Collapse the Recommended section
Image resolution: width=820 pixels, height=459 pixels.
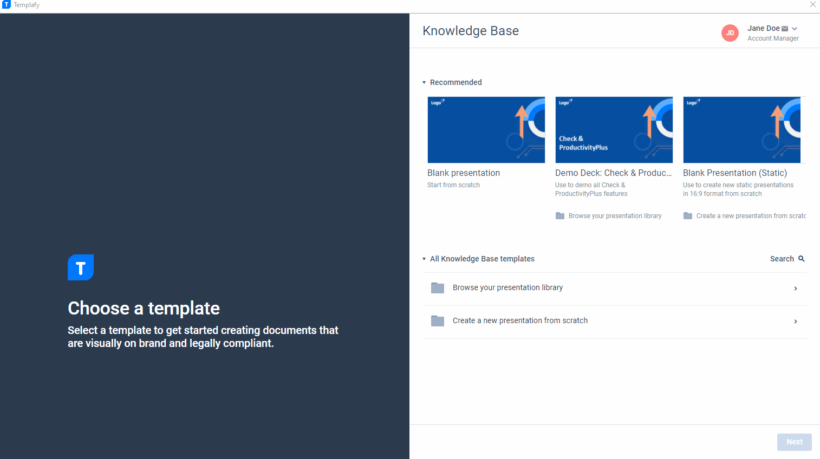424,82
